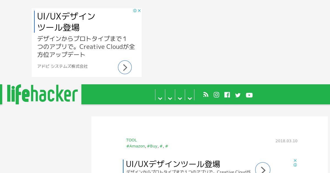The height and width of the screenshot is (173, 330).
Task: Open the RSS feed icon
Action: pos(206,95)
